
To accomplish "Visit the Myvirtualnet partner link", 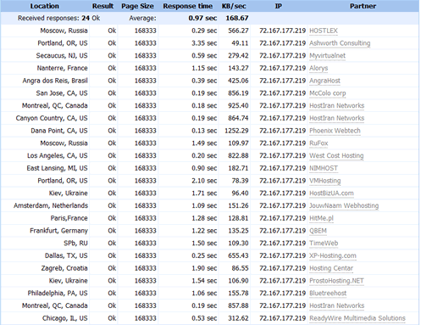I will [327, 56].
